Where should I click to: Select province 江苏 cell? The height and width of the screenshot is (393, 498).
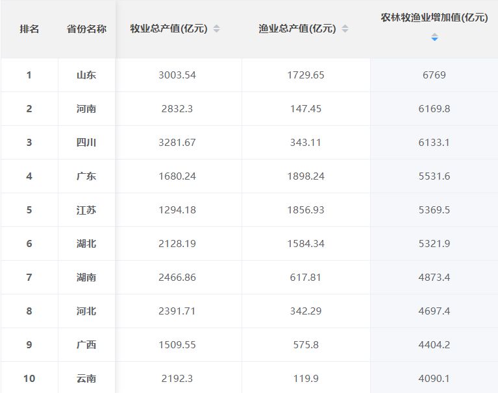(86, 210)
